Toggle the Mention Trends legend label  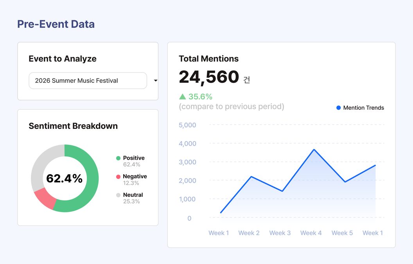(x=363, y=107)
